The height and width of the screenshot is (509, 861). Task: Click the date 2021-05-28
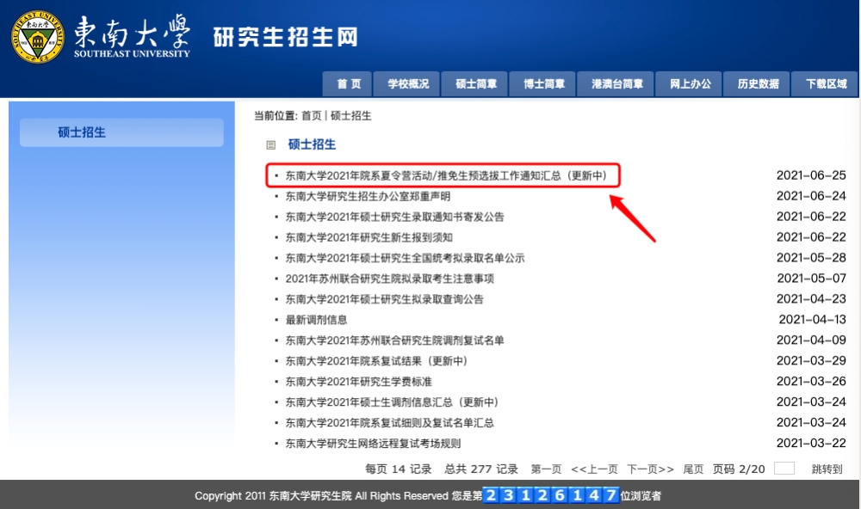[x=811, y=258]
